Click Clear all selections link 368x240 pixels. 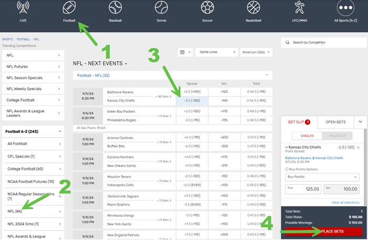tap(345, 202)
